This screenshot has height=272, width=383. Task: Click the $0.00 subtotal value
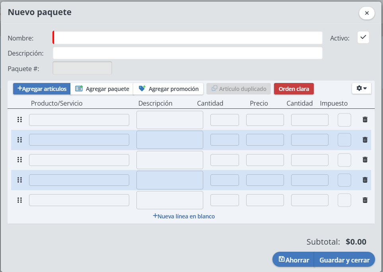356,242
